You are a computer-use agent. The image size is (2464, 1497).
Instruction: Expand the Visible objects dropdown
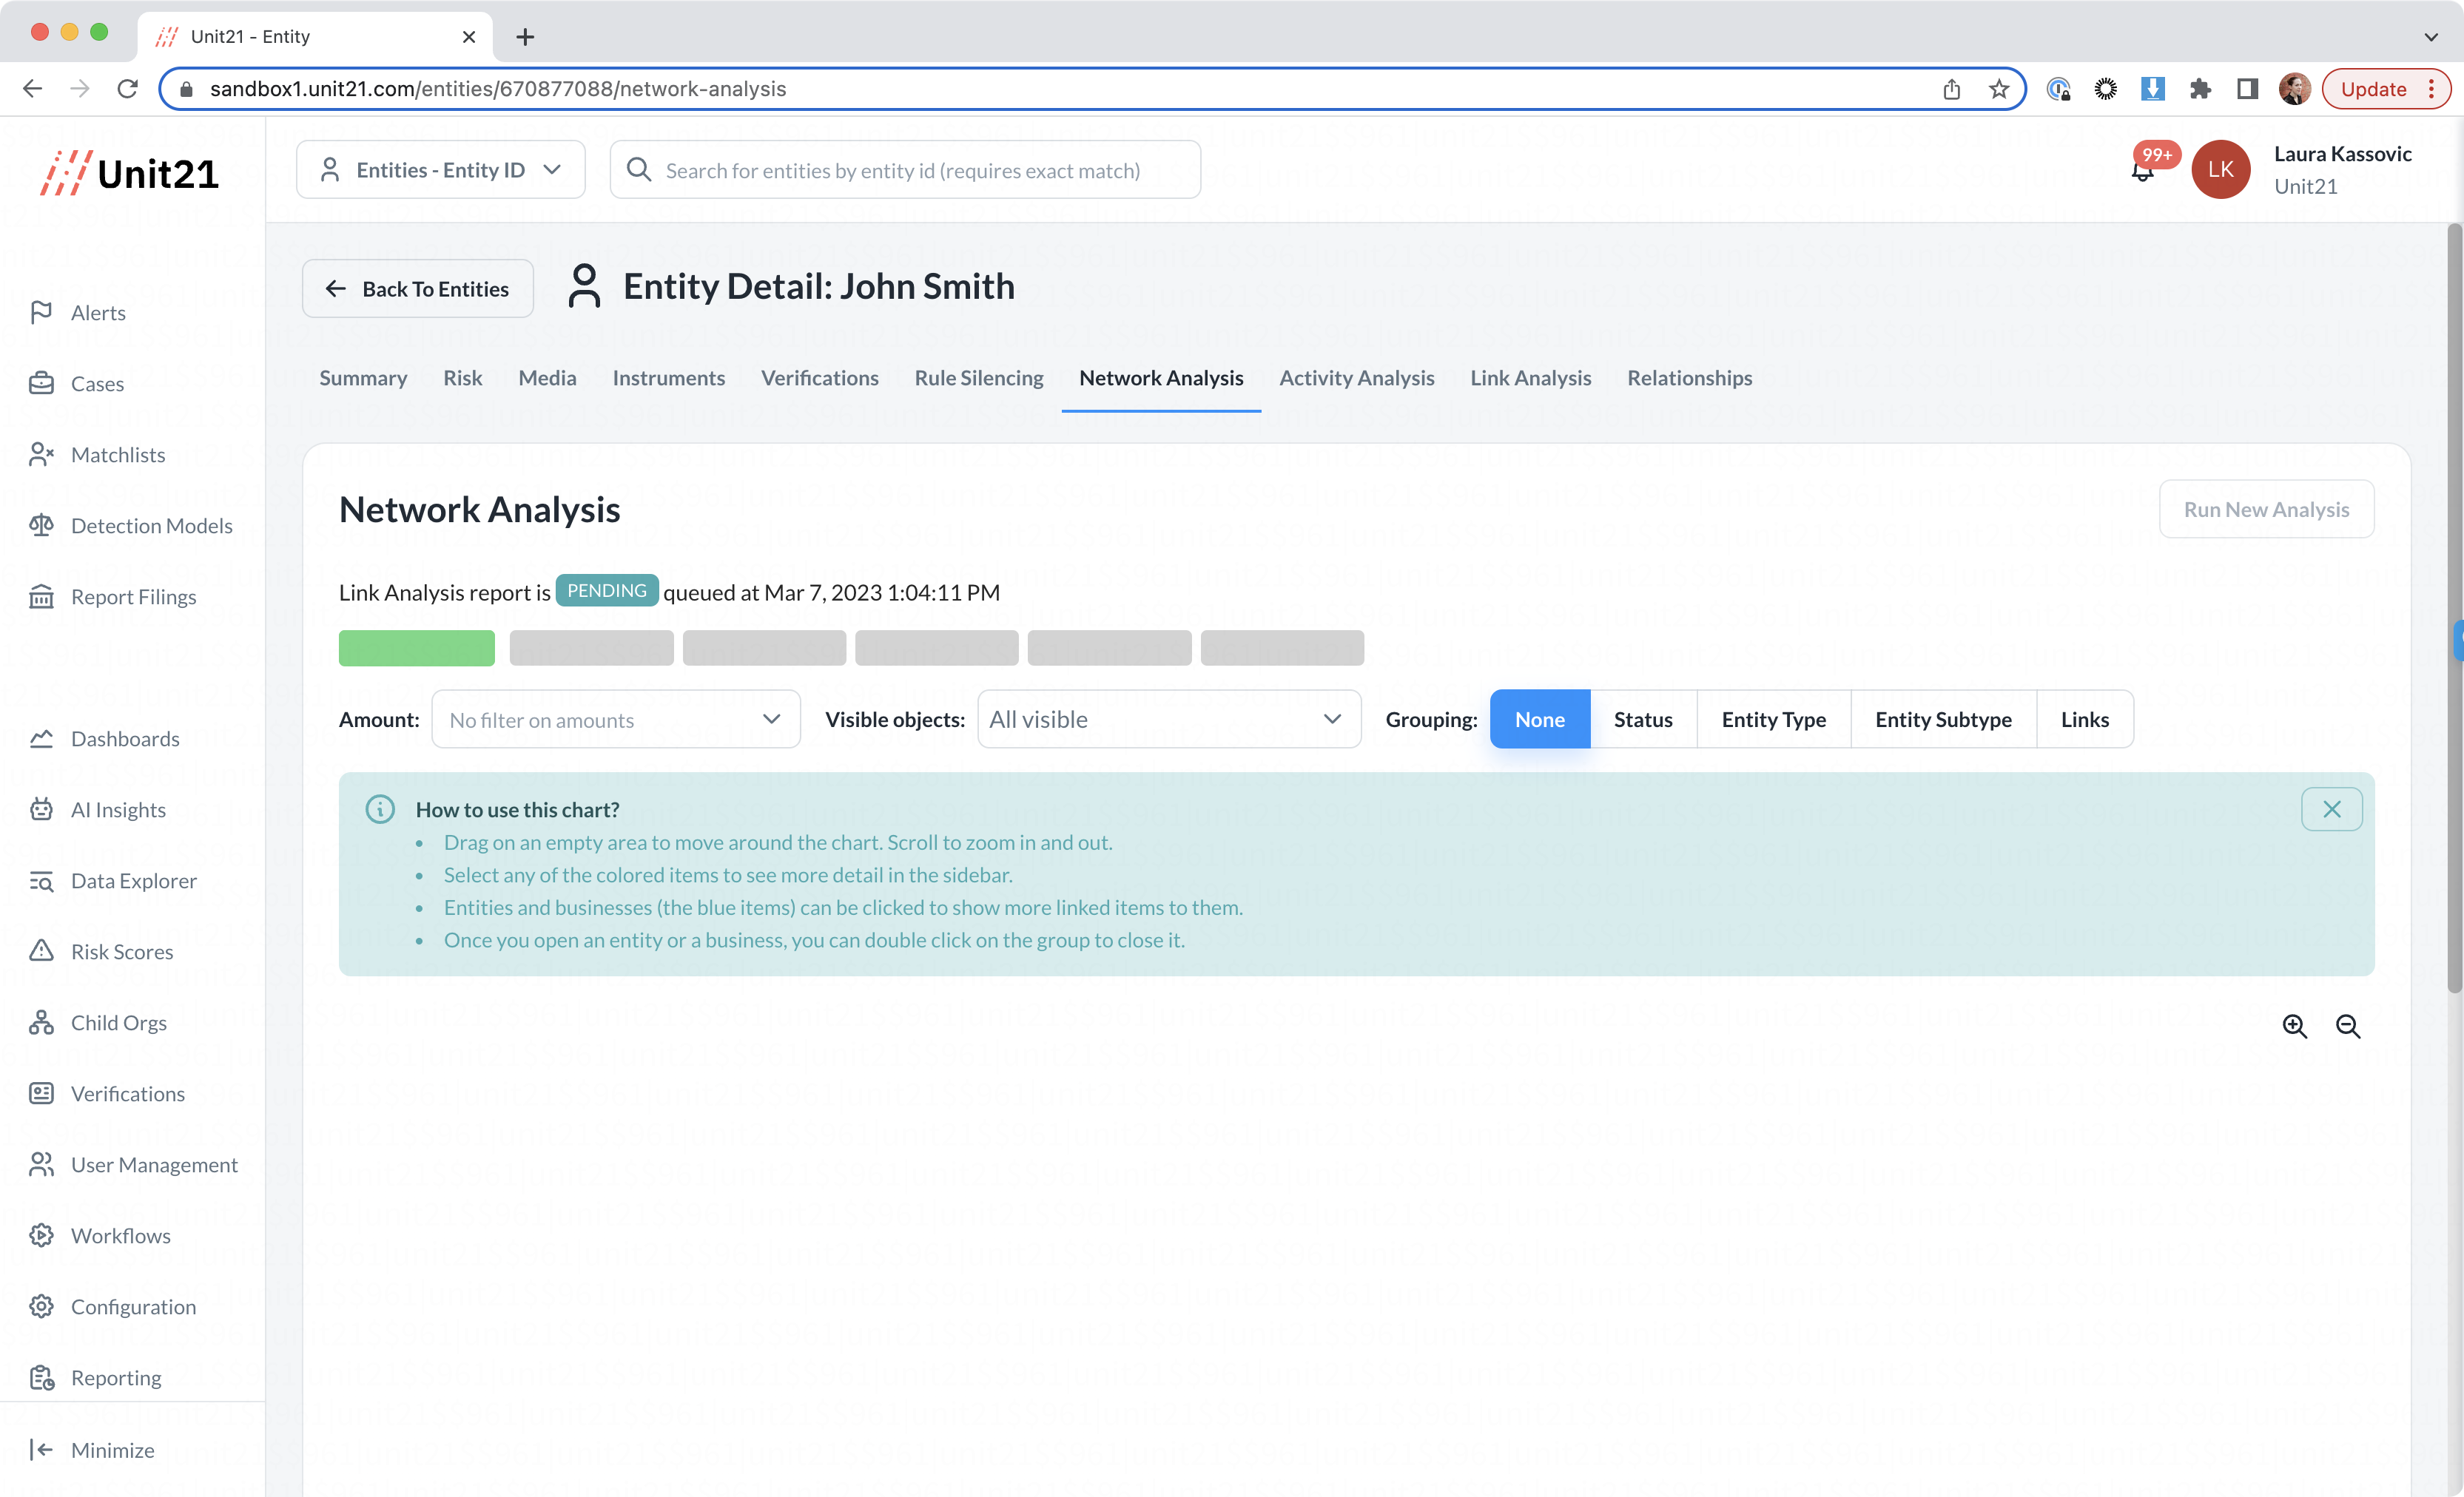click(x=1168, y=720)
